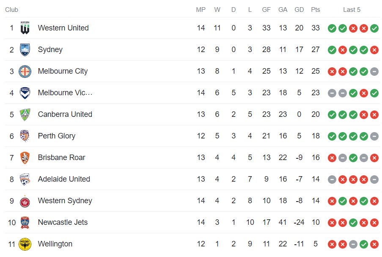Click the Melbourne City crest

24,71
